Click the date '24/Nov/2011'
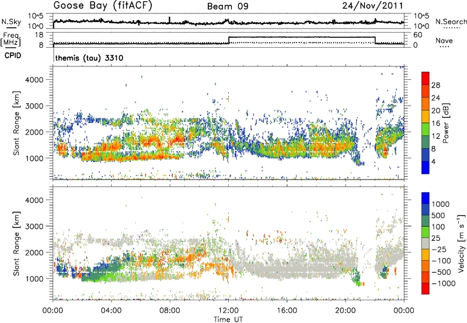The height and width of the screenshot is (323, 467). 372,6
